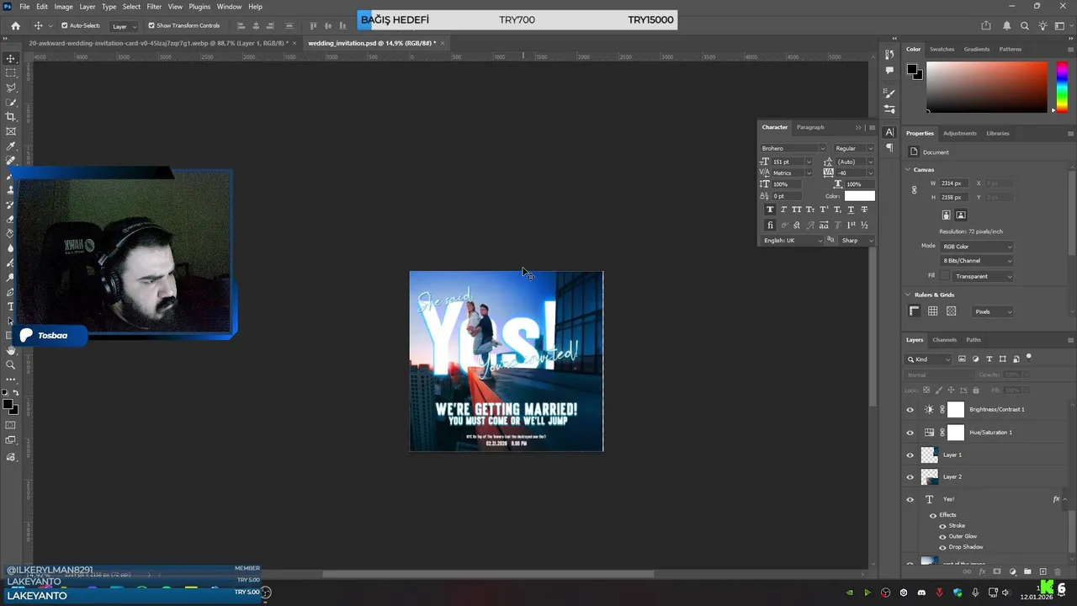Hide the Yes! text layer

point(910,499)
